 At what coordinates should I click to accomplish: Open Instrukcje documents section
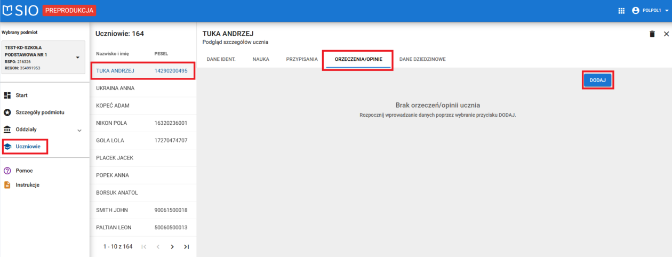[x=27, y=185]
